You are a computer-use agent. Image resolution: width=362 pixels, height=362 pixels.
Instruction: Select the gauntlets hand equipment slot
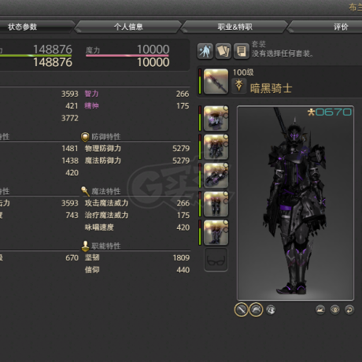pyautogui.click(x=216, y=175)
